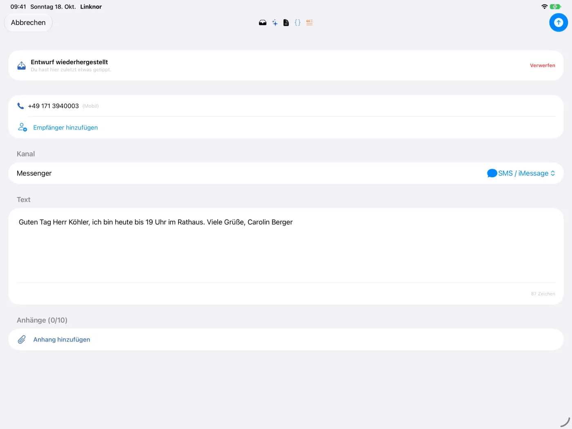Screen dimensions: 572x429
Task: Send message with blue arrow button
Action: click(559, 22)
